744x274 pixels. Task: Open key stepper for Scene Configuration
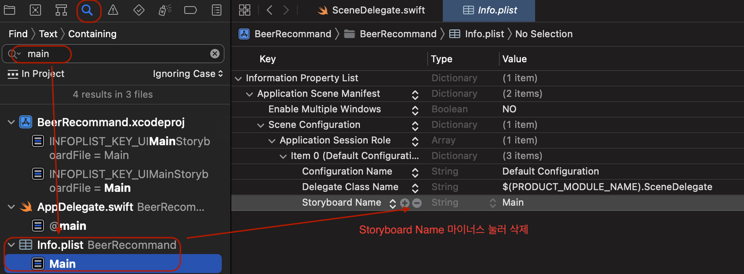point(415,126)
